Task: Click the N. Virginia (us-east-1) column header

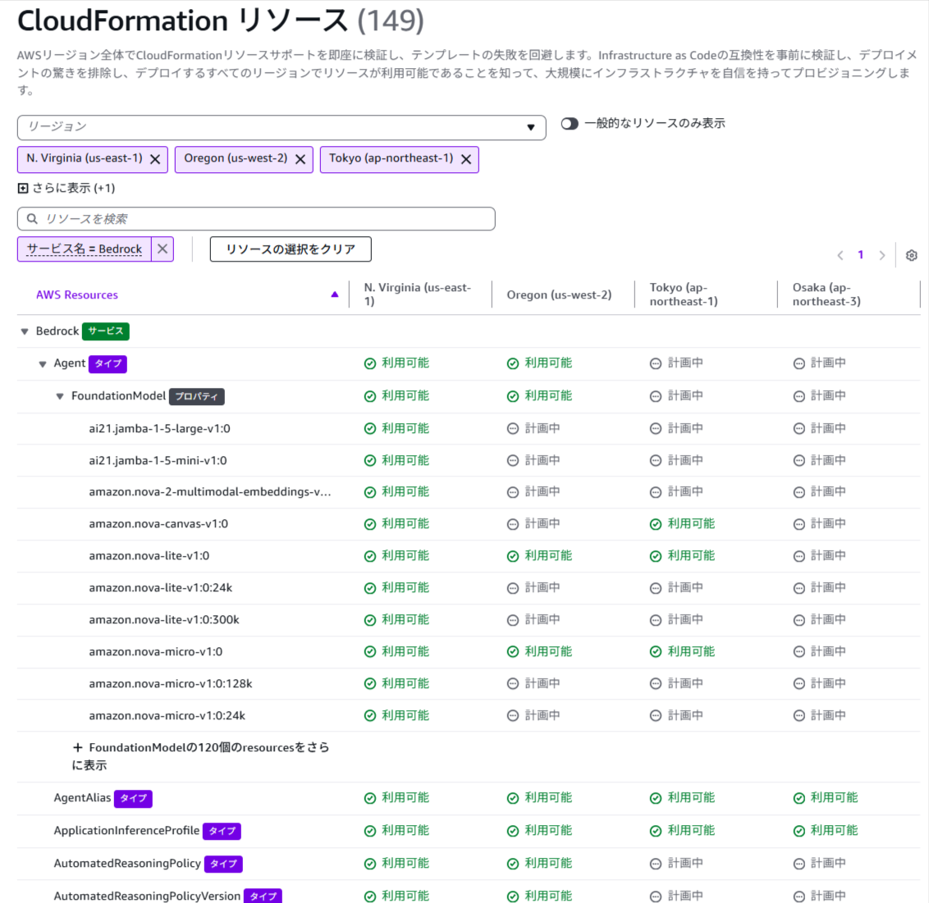Action: (x=418, y=294)
